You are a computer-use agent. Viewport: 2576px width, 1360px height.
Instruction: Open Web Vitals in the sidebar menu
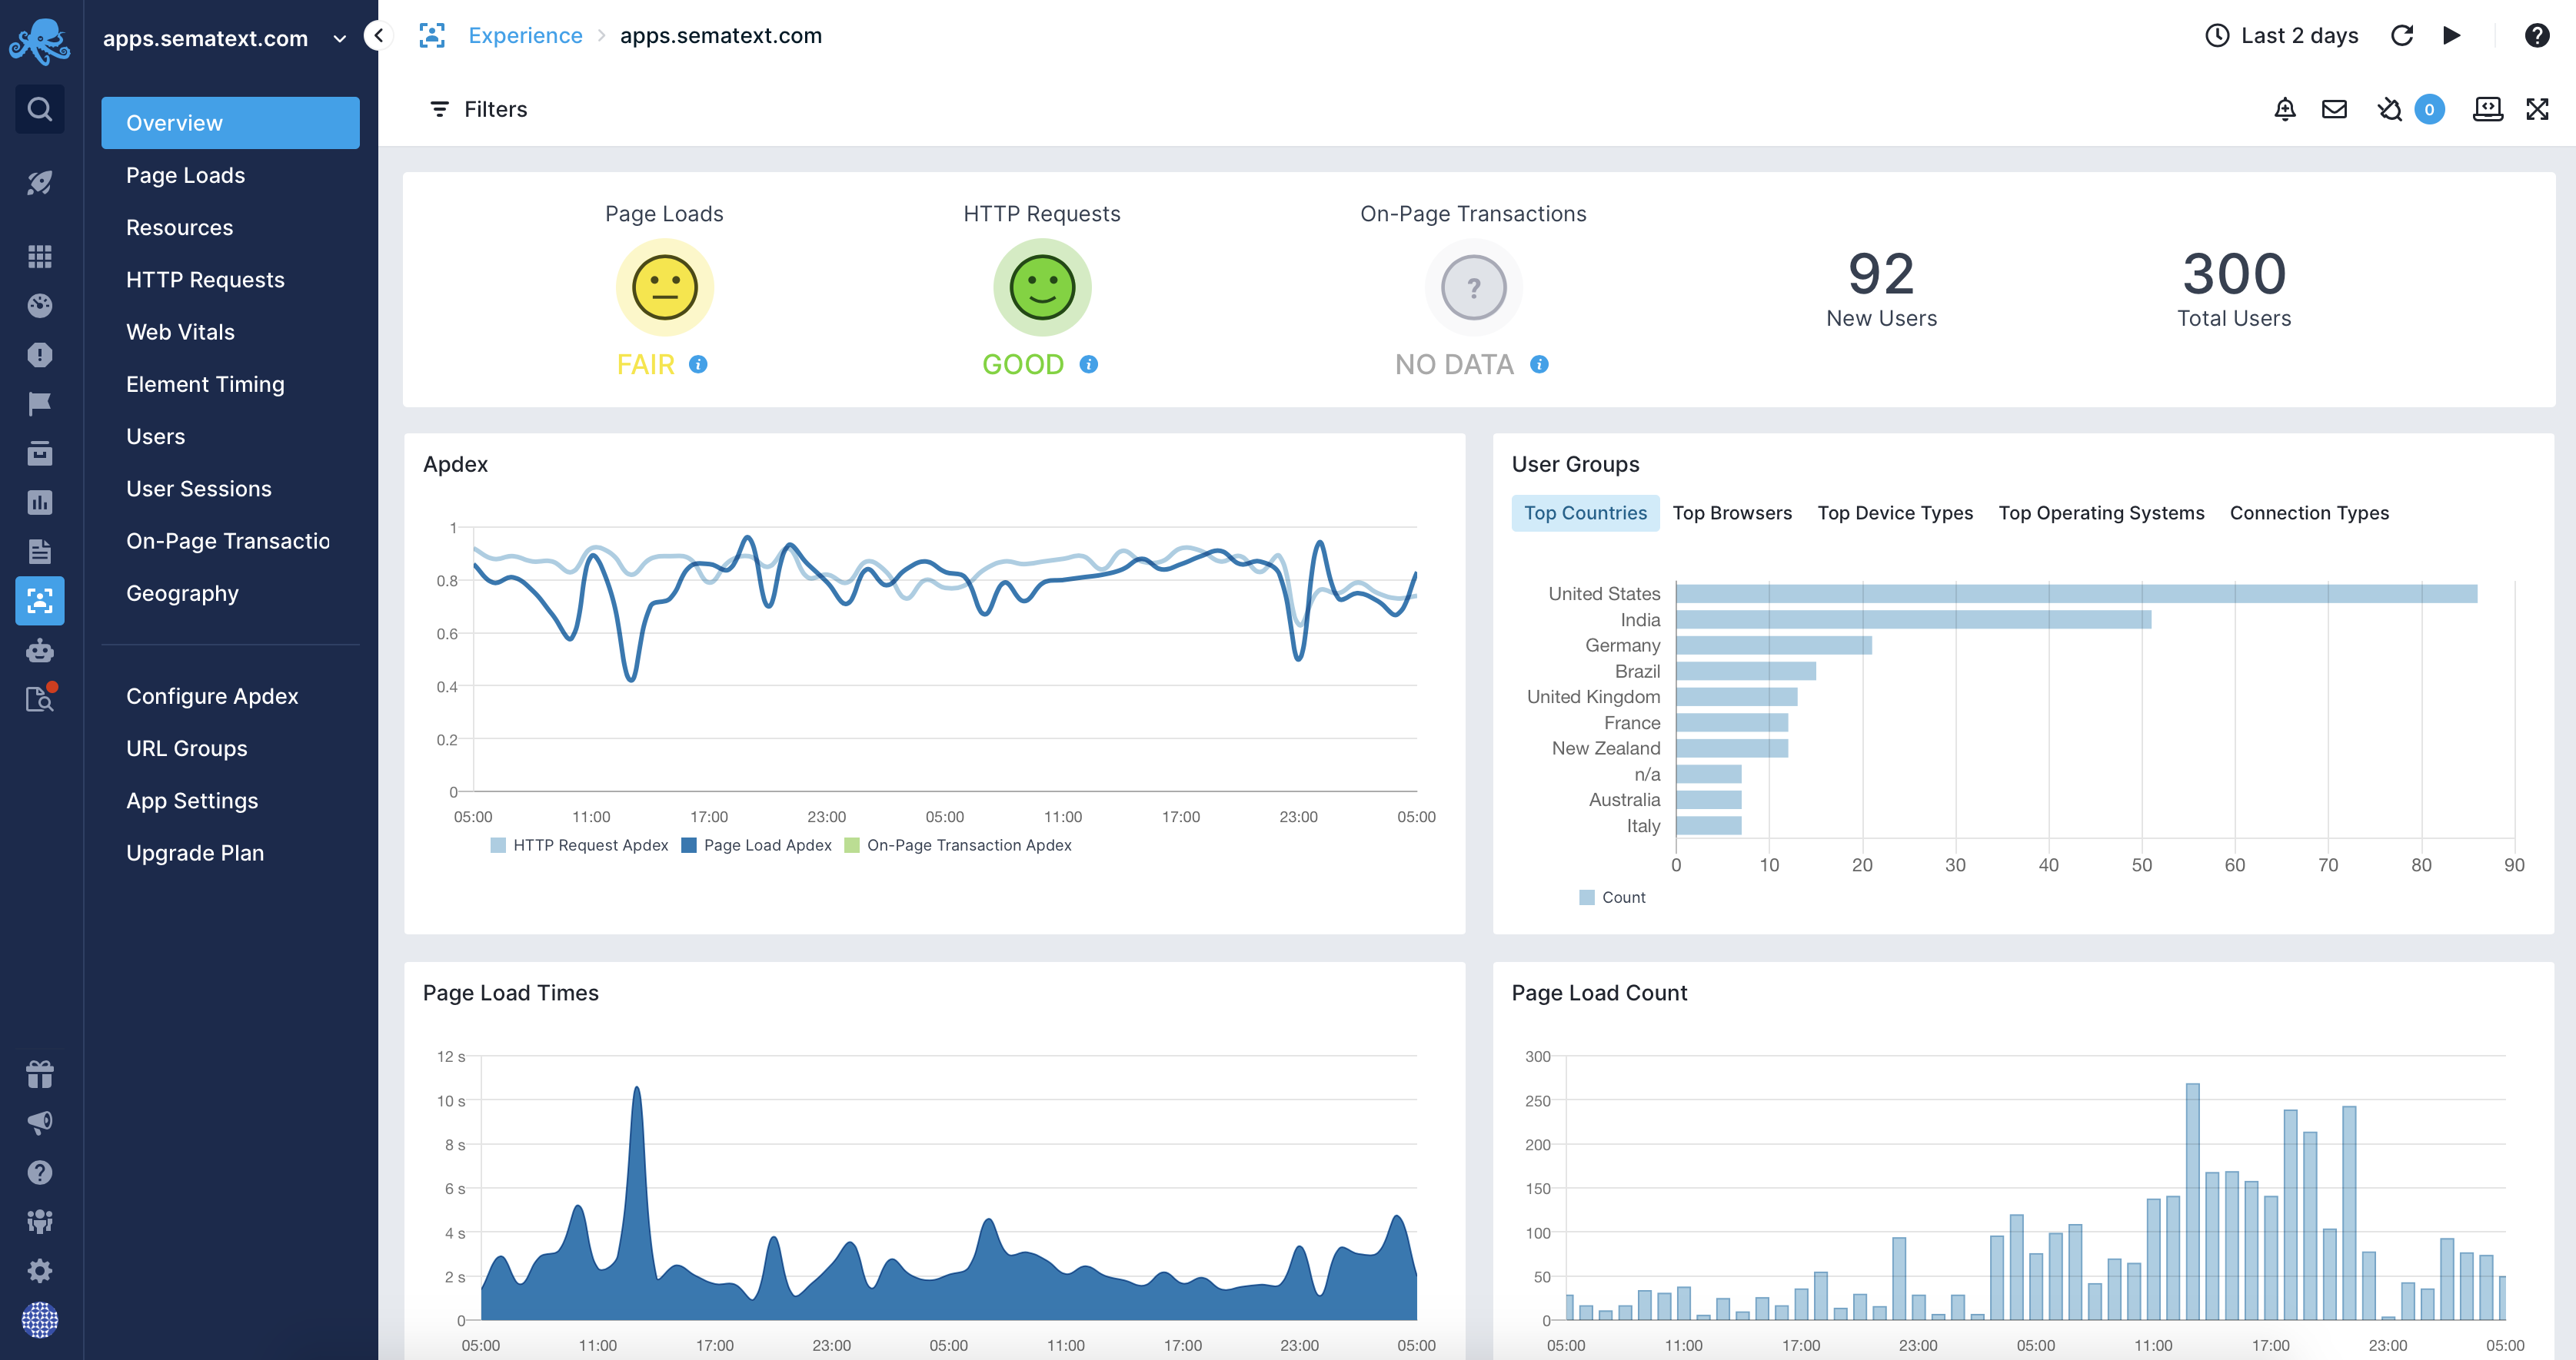point(180,332)
